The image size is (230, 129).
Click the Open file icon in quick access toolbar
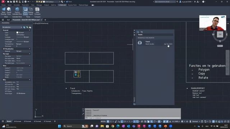click(x=11, y=2)
